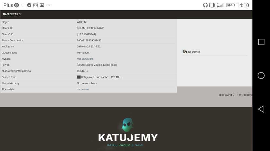
Task: Click the Katujemy ghost logo
Action: [127, 125]
